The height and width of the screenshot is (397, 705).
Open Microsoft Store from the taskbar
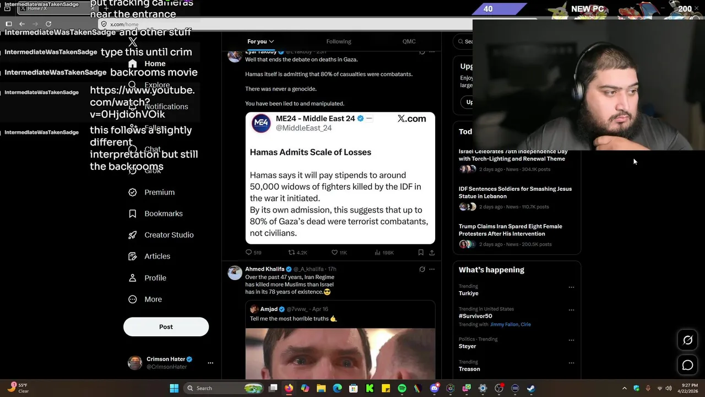[x=354, y=388]
